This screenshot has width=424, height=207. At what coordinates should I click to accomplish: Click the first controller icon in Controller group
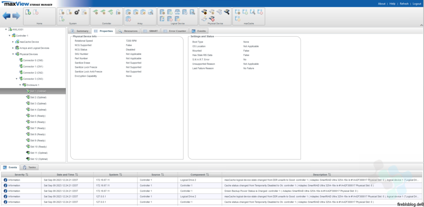pyautogui.click(x=96, y=12)
